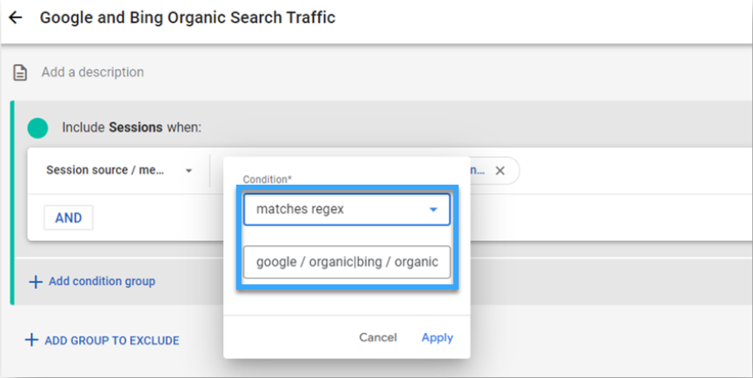Click the Condition* field label

(x=267, y=179)
